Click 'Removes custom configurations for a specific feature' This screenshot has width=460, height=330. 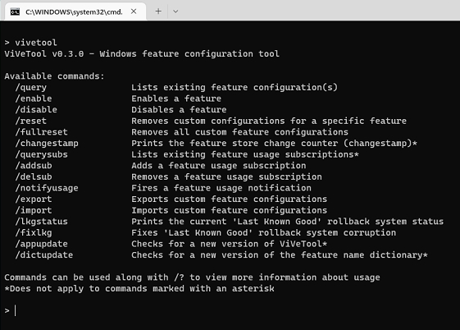269,121
